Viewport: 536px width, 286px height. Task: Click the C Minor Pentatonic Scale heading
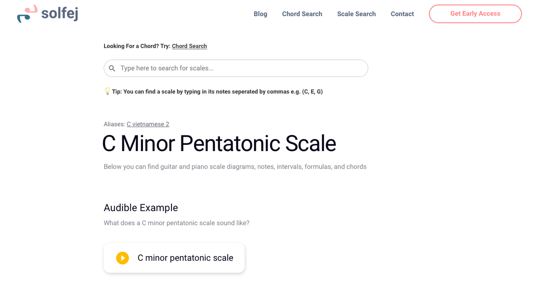point(219,143)
